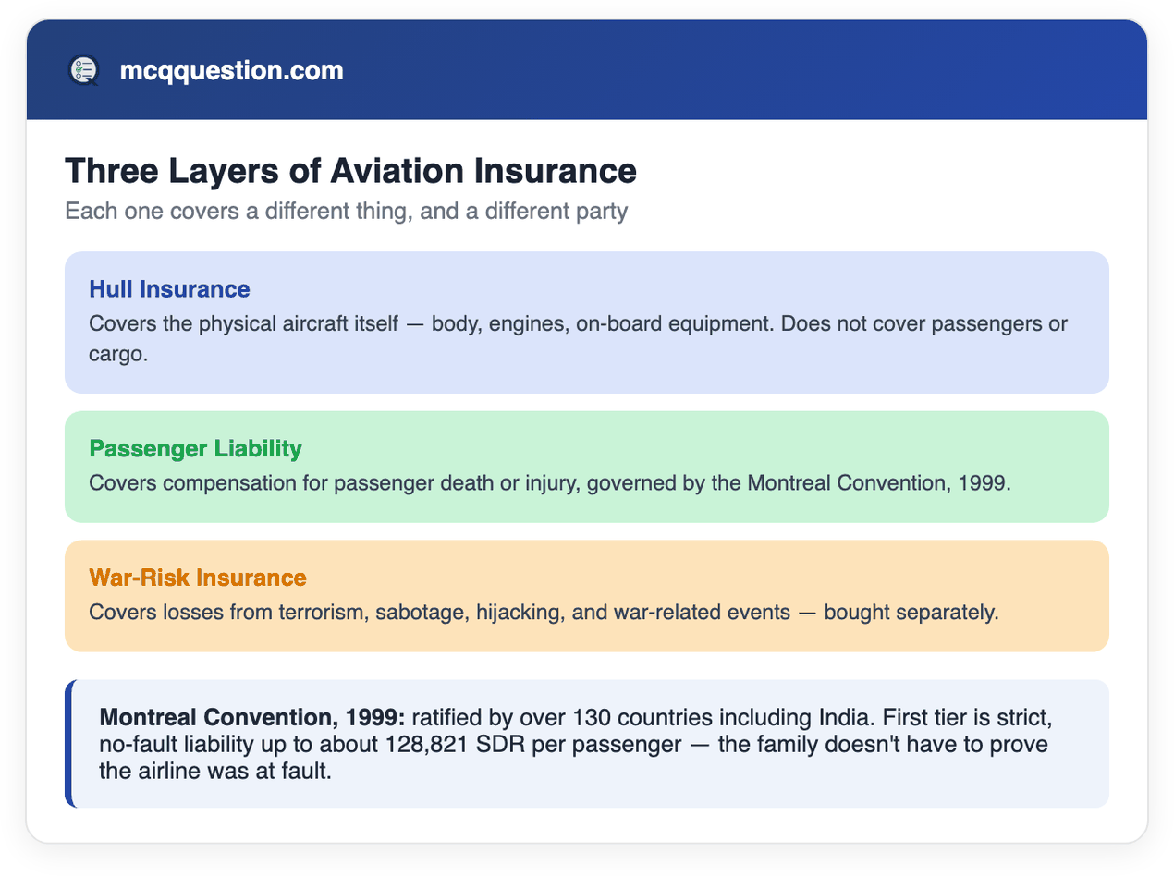1174x876 pixels.
Task: Click the Passenger Liability description text
Action: (x=550, y=483)
